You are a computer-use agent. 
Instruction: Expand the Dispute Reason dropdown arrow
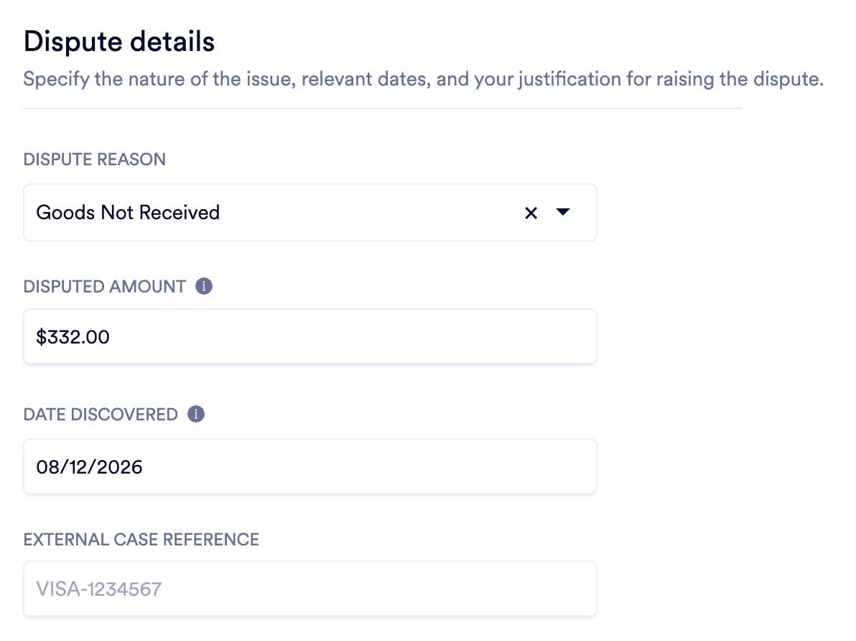point(563,212)
